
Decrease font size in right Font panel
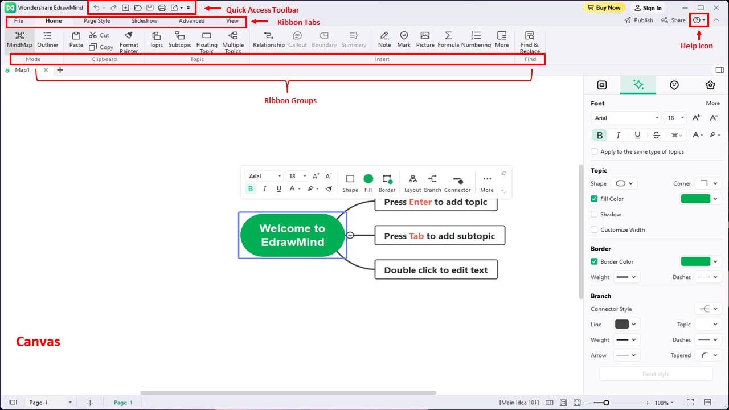[x=714, y=118]
